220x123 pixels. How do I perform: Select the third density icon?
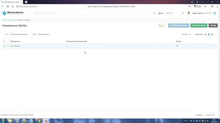click(x=212, y=35)
